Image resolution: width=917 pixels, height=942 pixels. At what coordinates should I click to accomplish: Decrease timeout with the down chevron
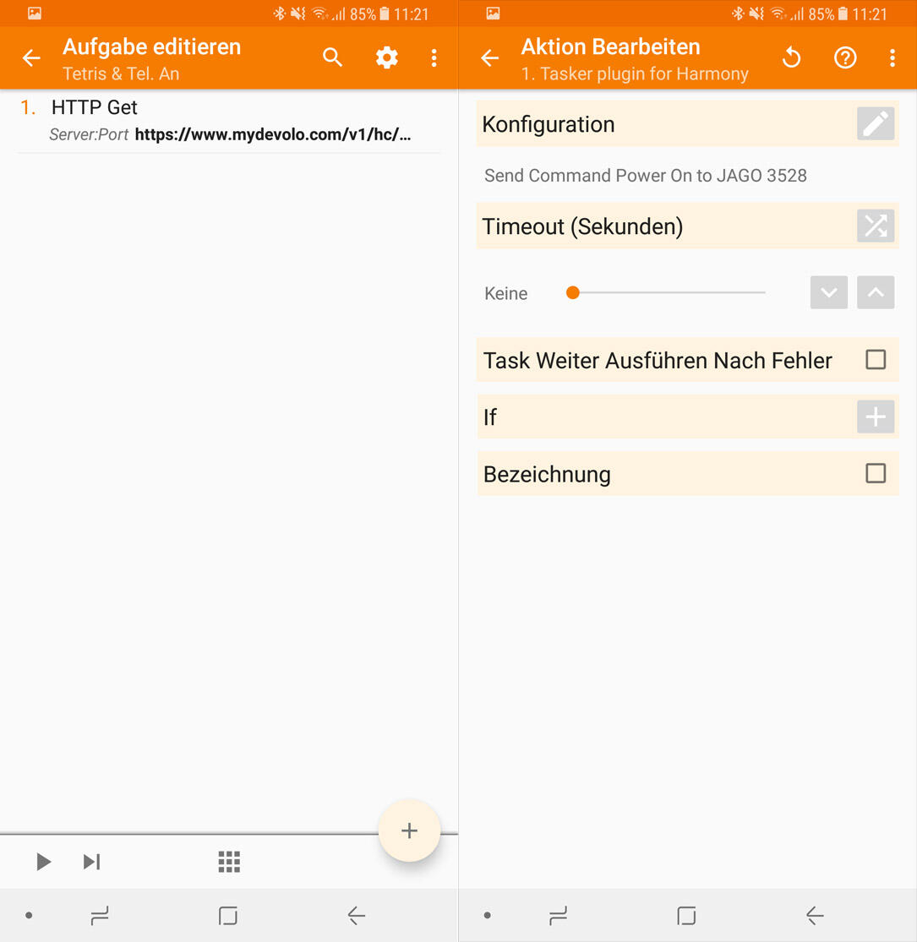pos(828,292)
